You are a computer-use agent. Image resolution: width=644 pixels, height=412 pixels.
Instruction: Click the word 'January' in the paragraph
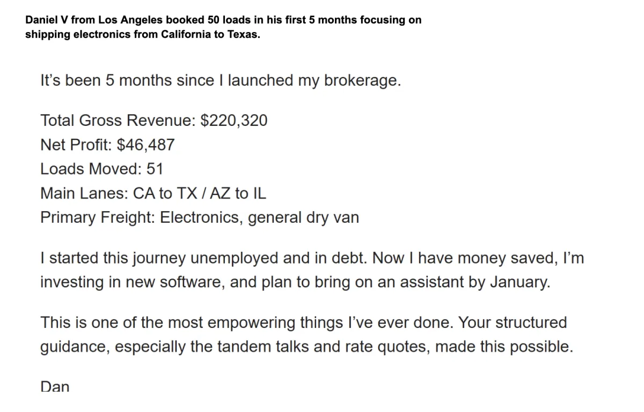click(519, 282)
